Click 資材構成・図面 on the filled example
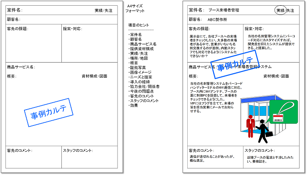The height and width of the screenshot is (175, 307). (x=276, y=76)
